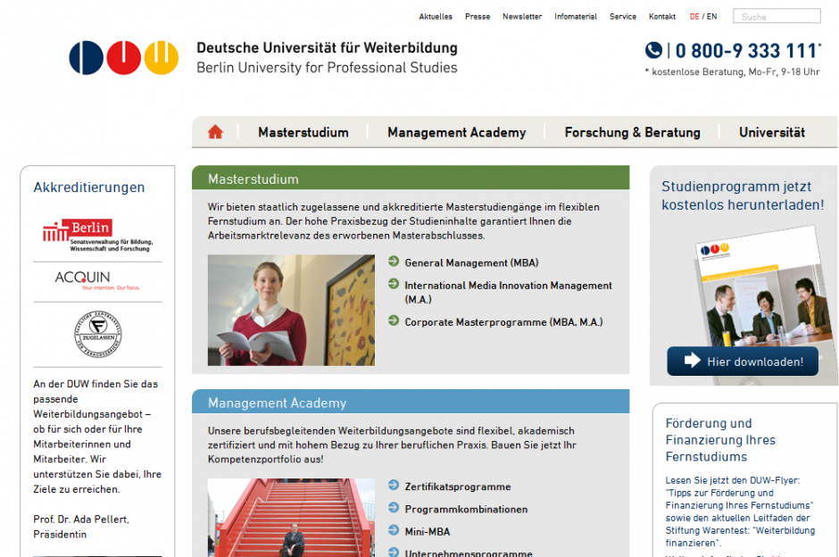The height and width of the screenshot is (557, 839).
Task: Select Forschung & Beratung in main menu
Action: (x=632, y=132)
